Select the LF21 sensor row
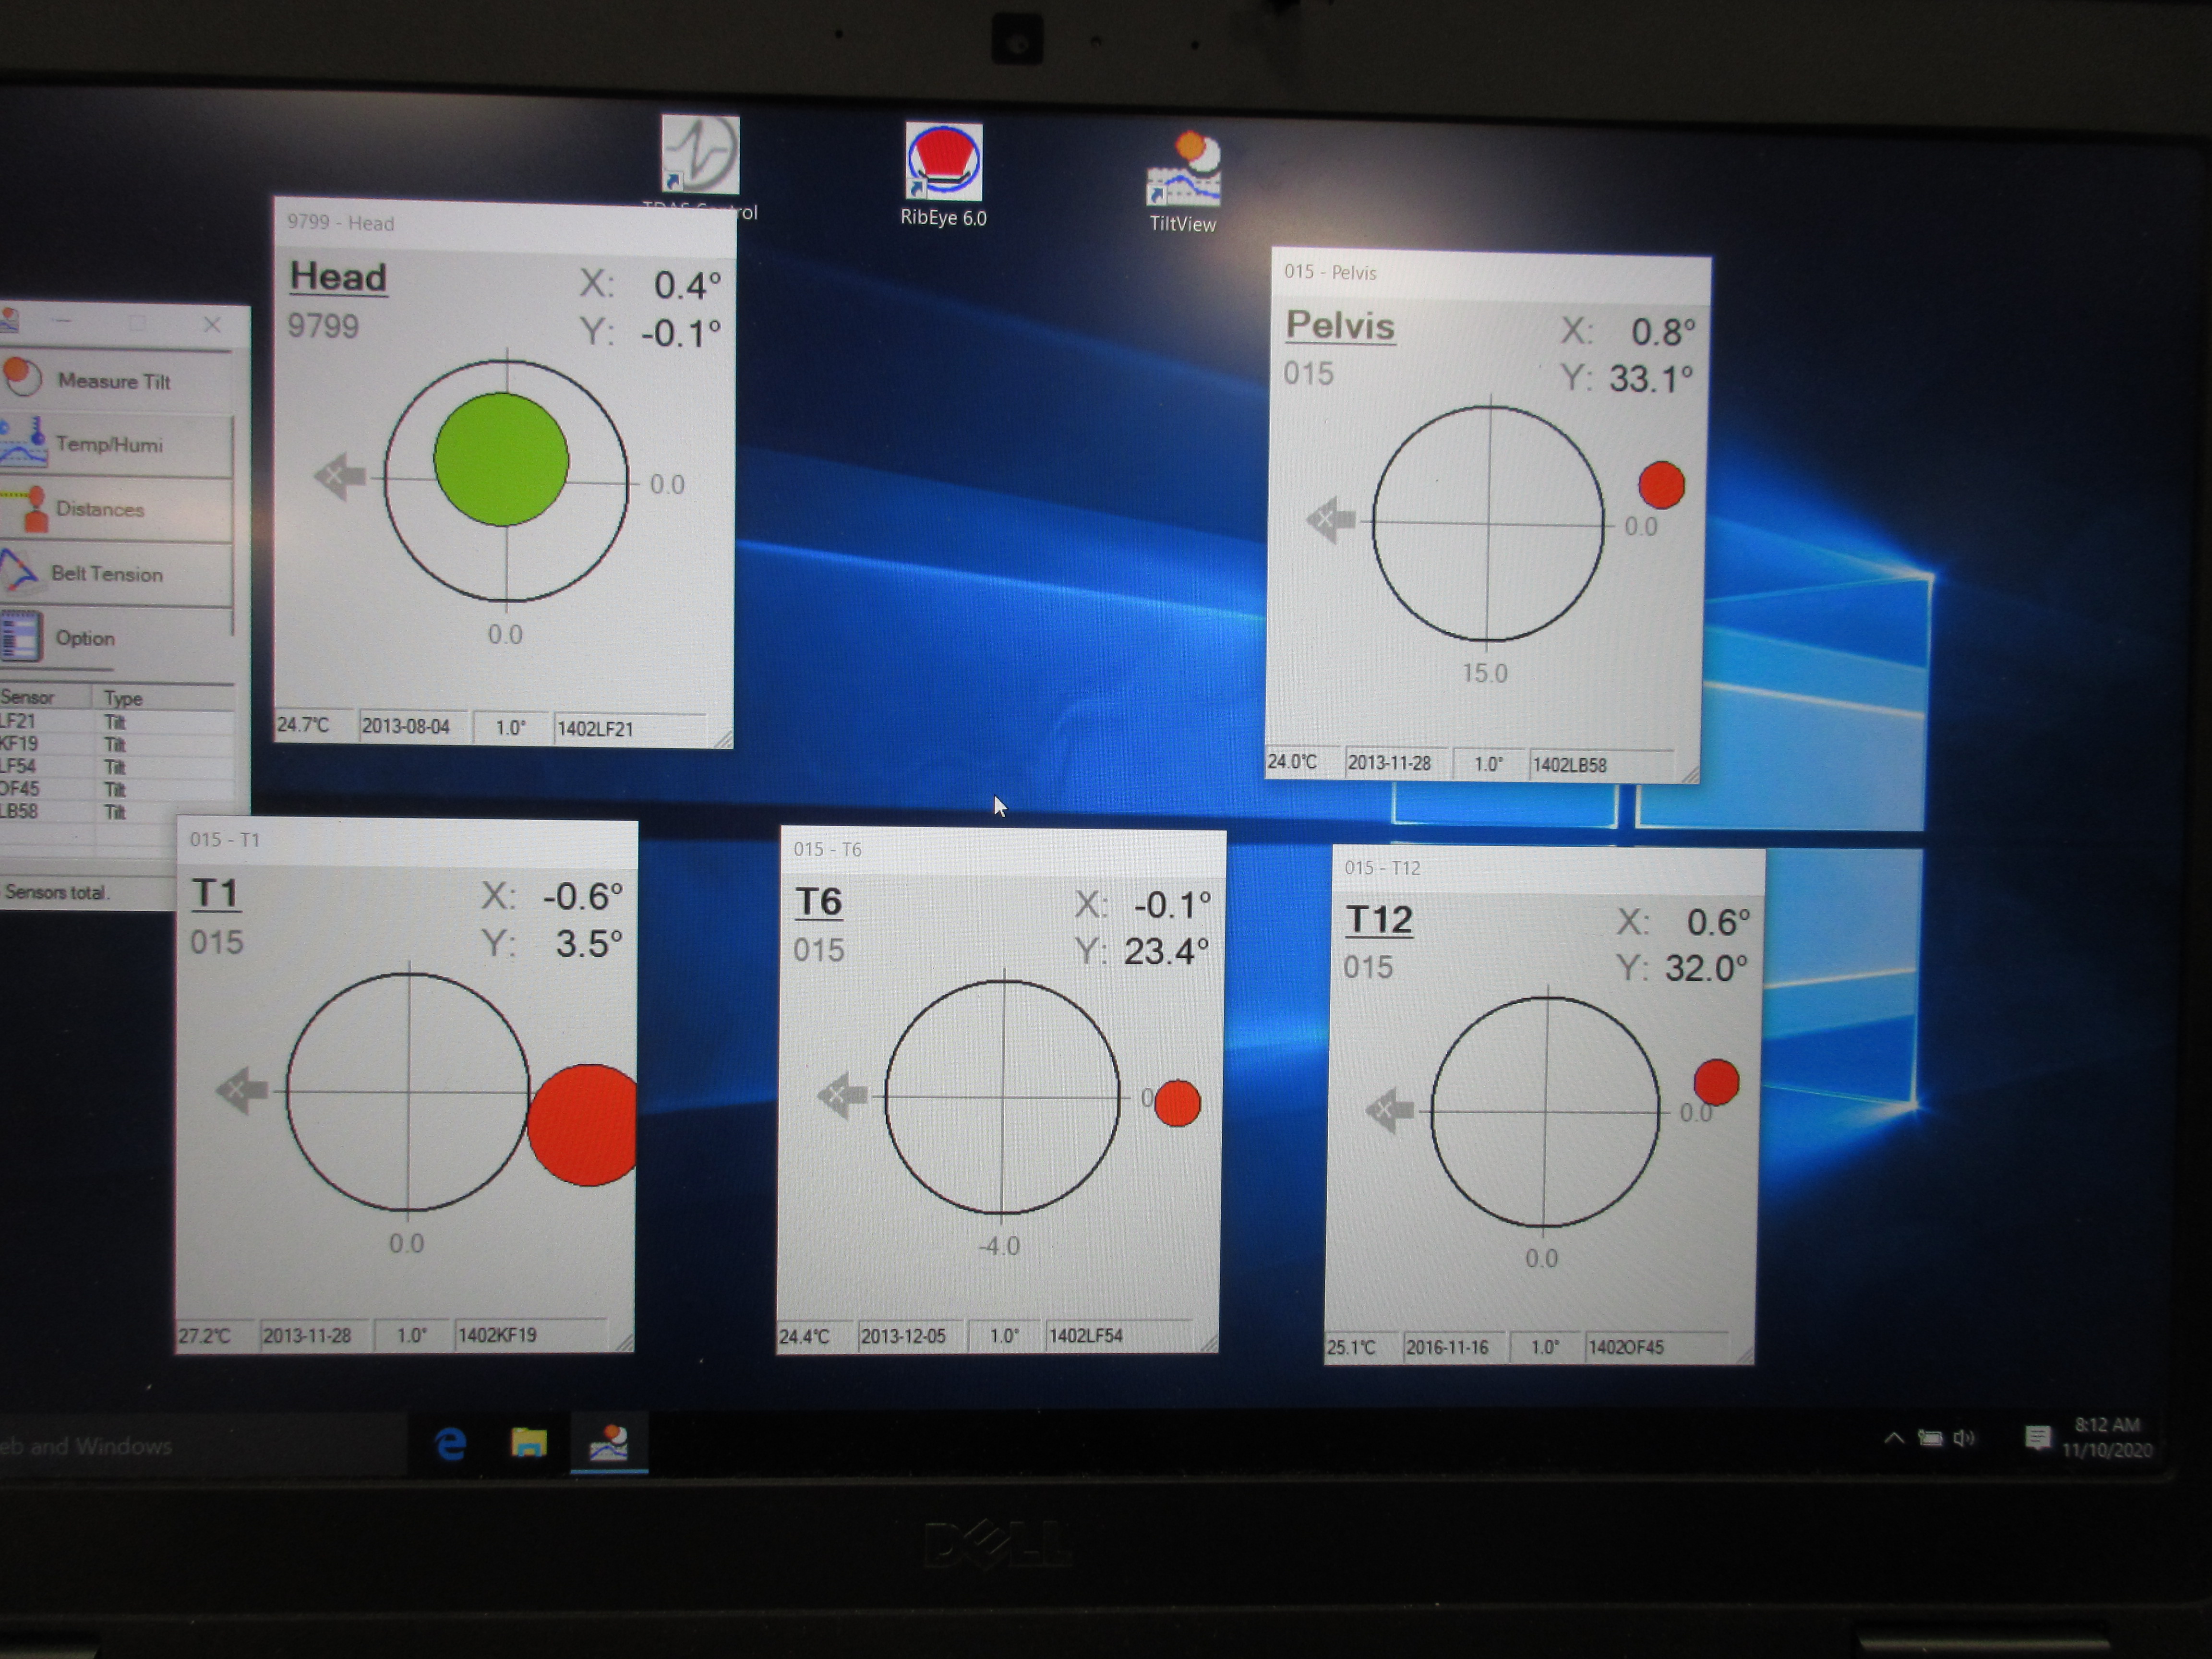Screen dimensions: 2212x1659 [x=117, y=721]
